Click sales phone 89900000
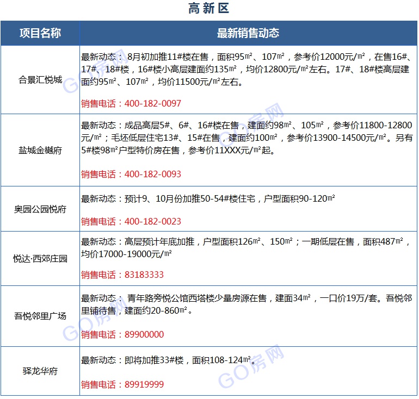This screenshot has height=399, width=419. [x=144, y=334]
